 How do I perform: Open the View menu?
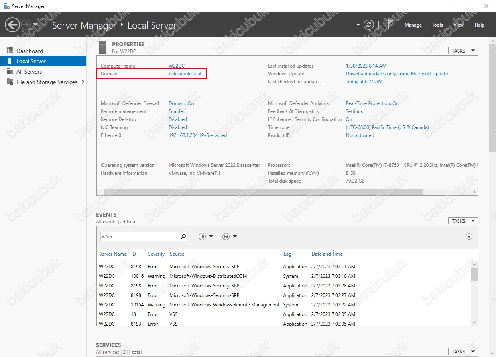coord(459,25)
